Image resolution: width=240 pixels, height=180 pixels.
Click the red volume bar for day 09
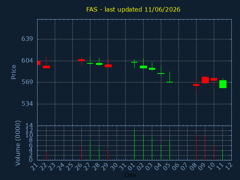[x=205, y=148]
